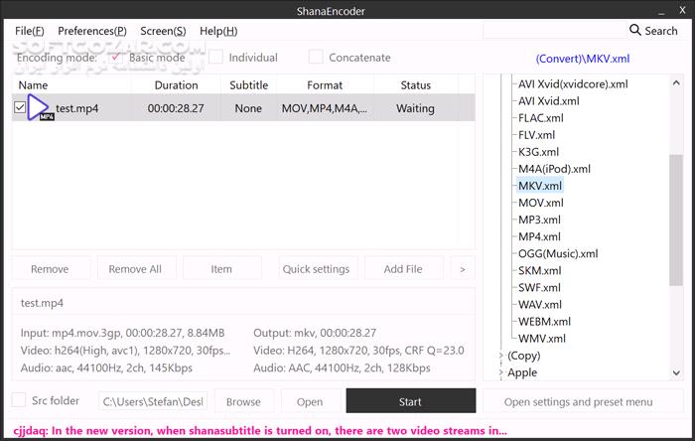Click the Format column header
The image size is (695, 441).
pyautogui.click(x=325, y=85)
